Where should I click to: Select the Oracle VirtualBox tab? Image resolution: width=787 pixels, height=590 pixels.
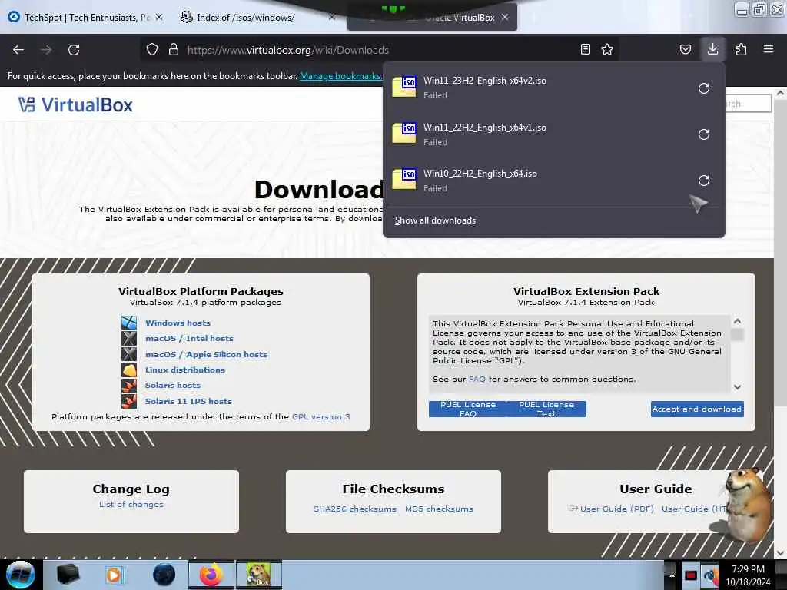(x=432, y=18)
